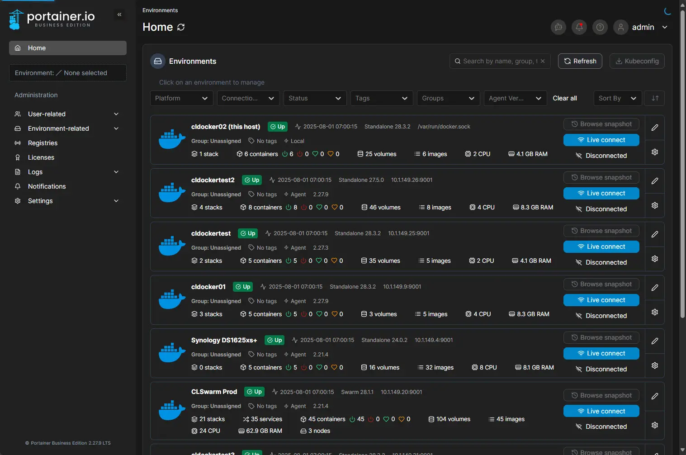The width and height of the screenshot is (686, 455).
Task: Open the cldockertest2 environment
Action: pos(213,180)
